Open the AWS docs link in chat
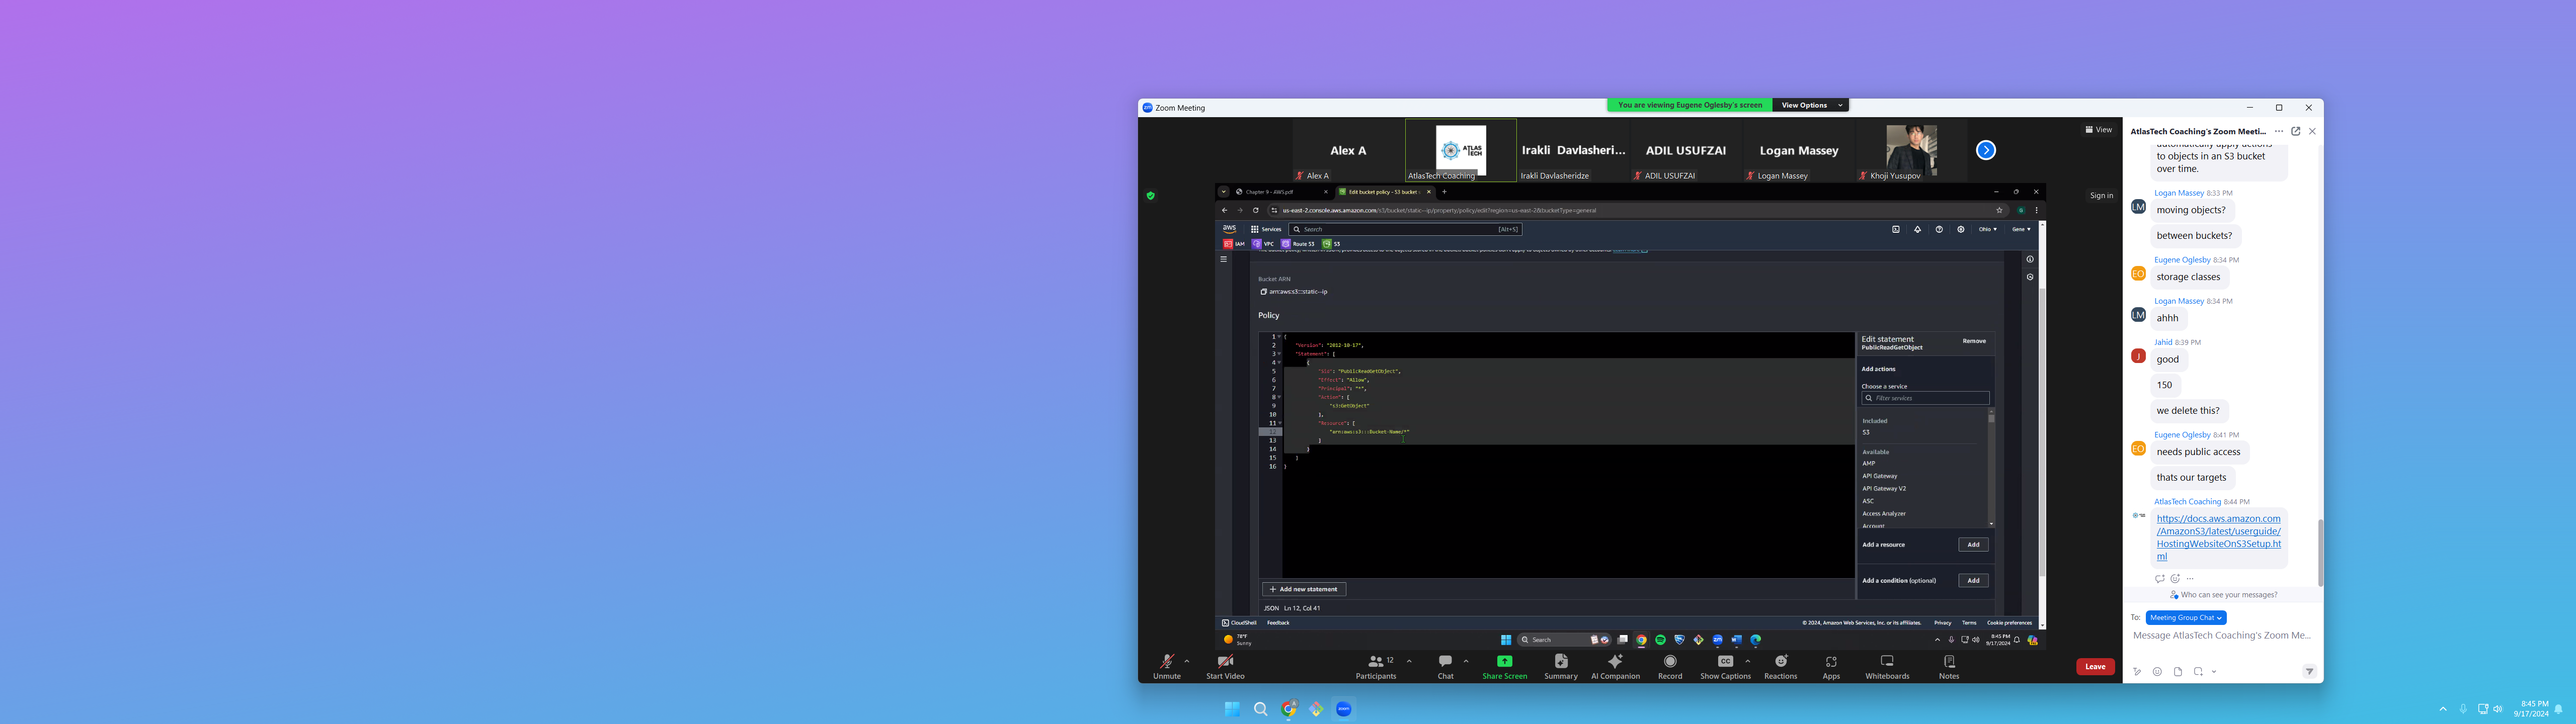2576x724 pixels. tap(2218, 537)
